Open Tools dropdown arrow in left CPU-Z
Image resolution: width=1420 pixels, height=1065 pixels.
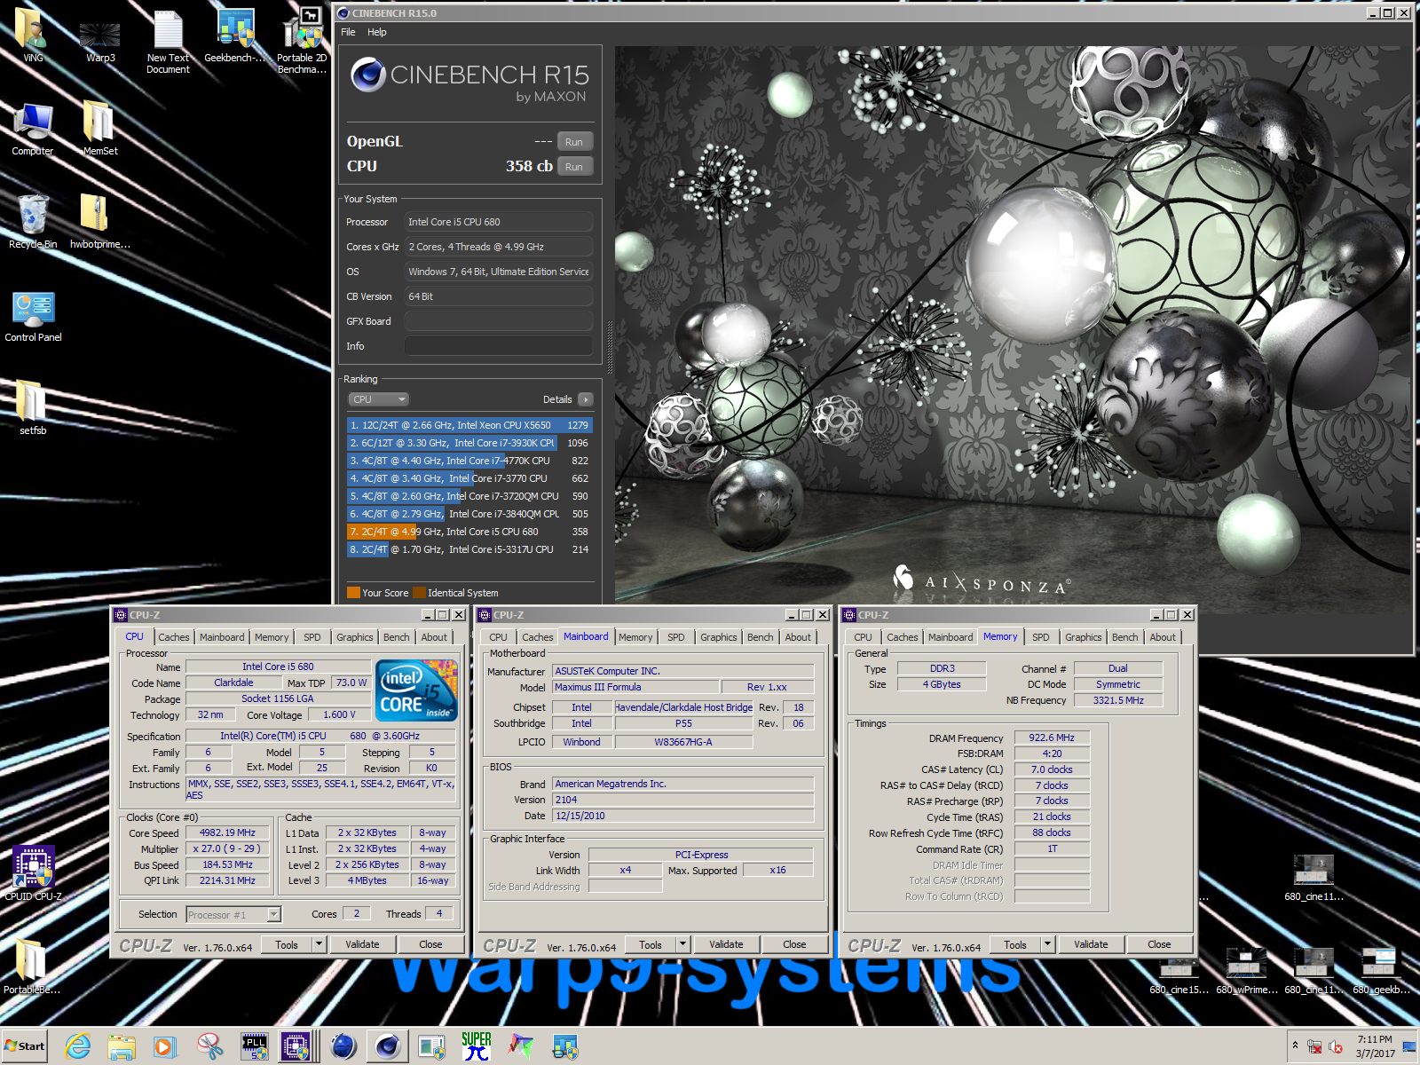pos(319,944)
